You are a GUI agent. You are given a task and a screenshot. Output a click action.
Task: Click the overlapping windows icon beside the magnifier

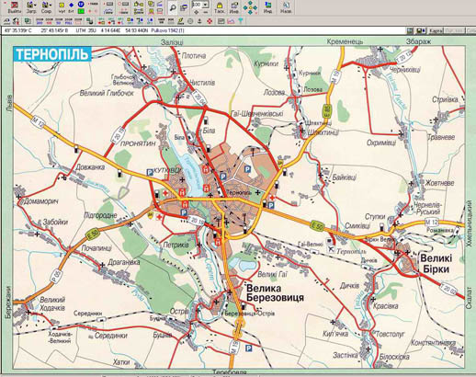pyautogui.click(x=184, y=8)
